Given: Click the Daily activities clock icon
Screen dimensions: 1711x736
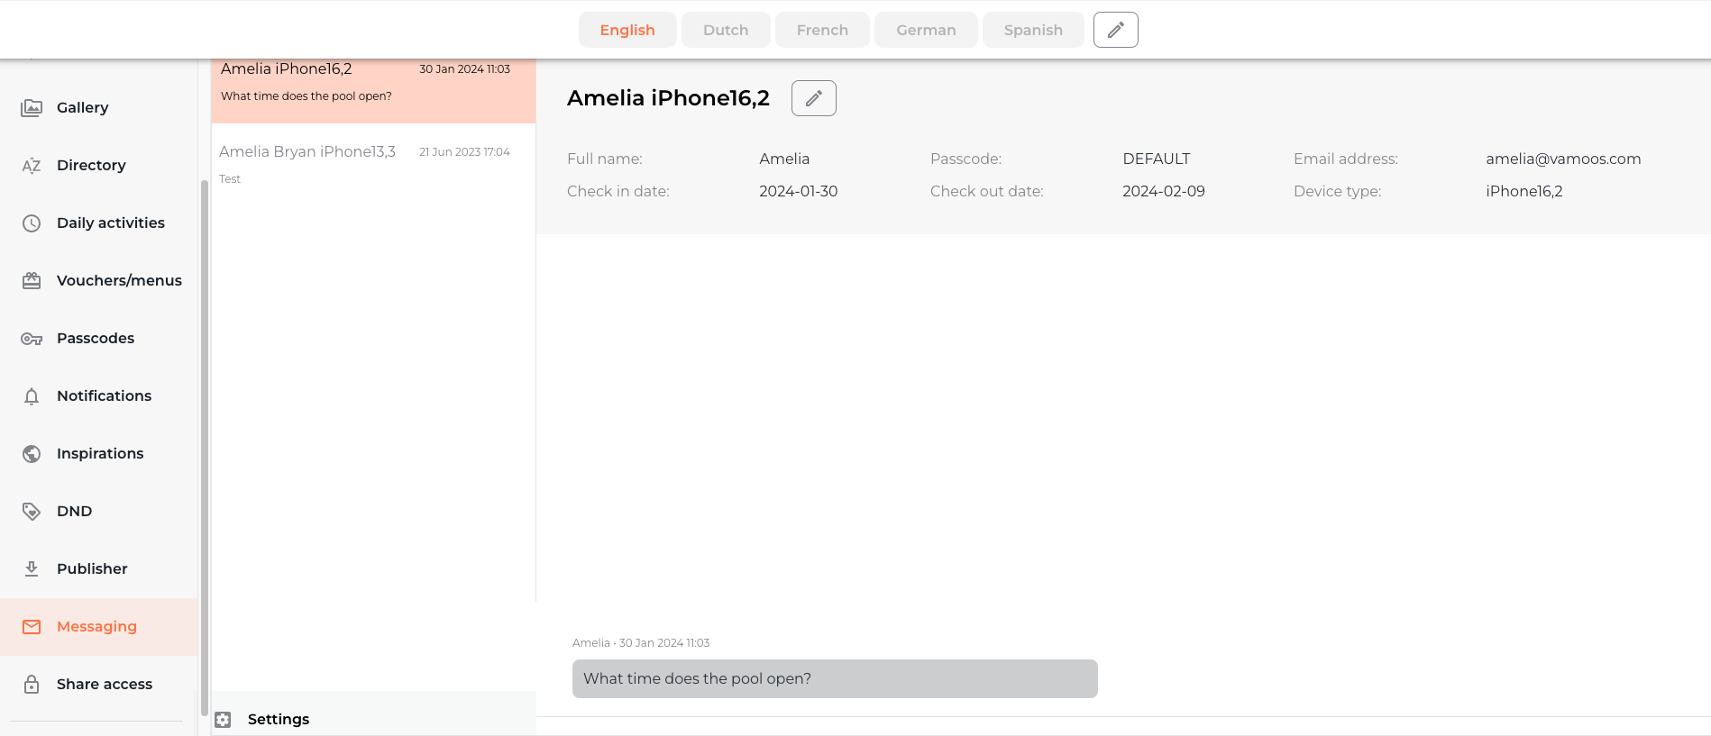Looking at the screenshot, I should 32,223.
